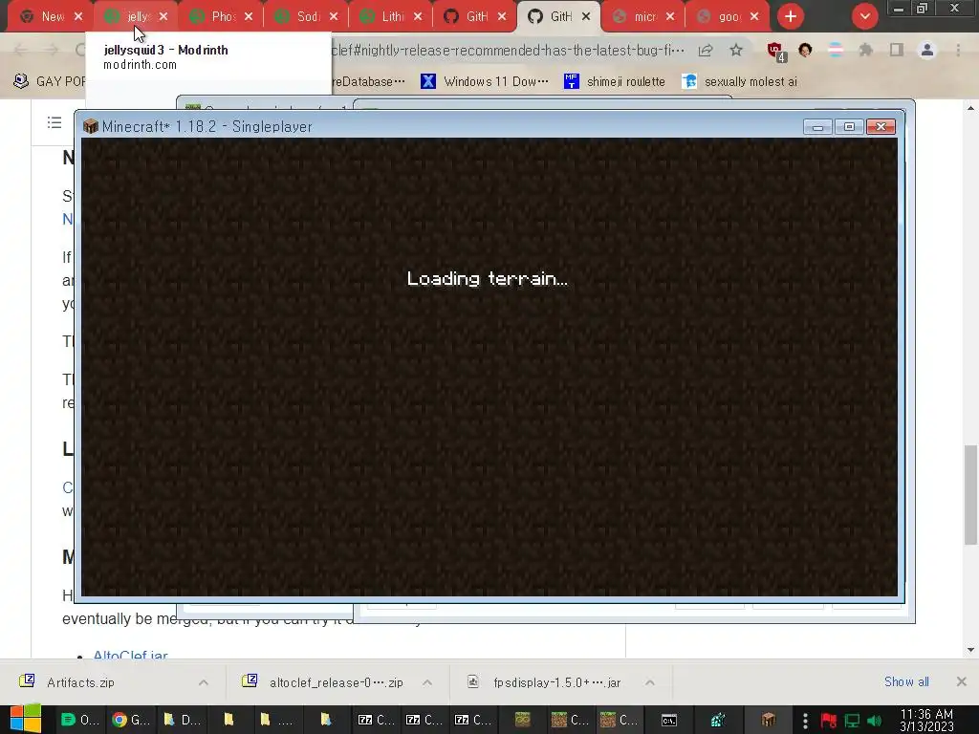Open the Chrome three-dot menu
979x734 pixels.
pyautogui.click(x=958, y=50)
